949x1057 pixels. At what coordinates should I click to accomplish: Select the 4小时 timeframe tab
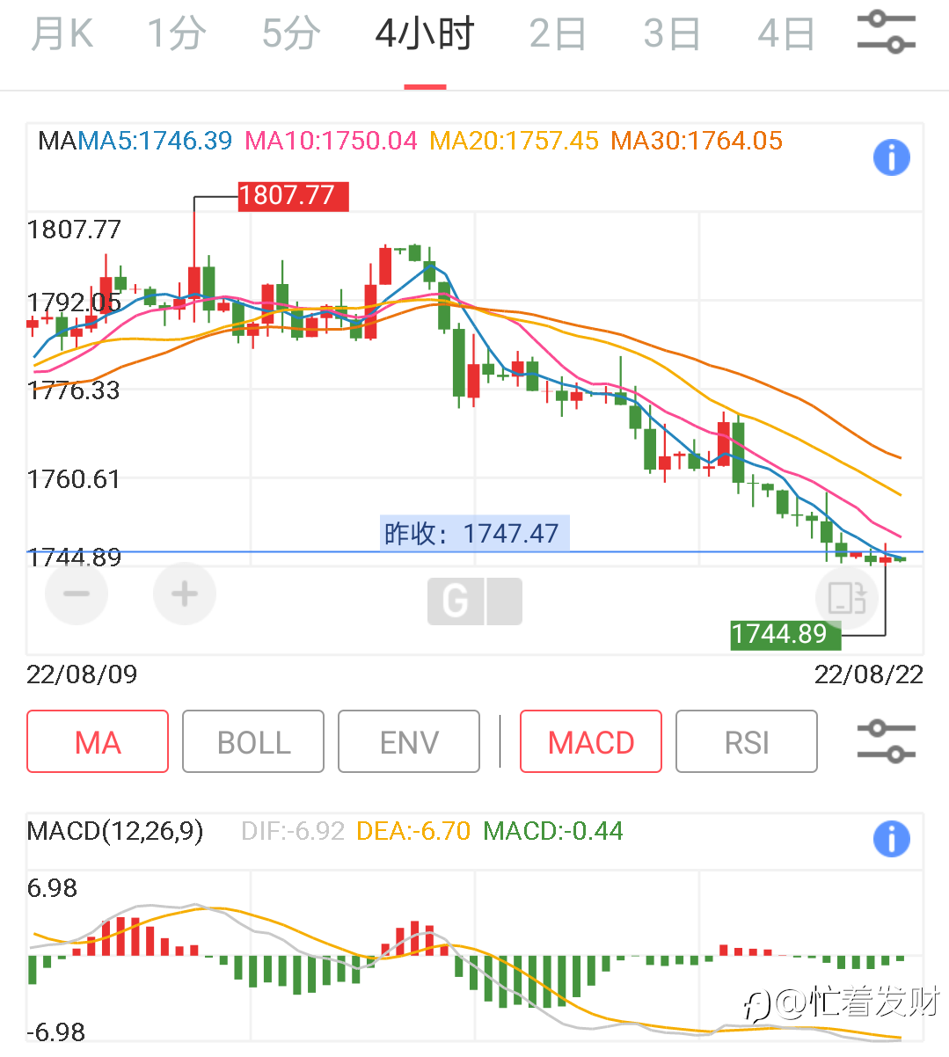point(425,34)
